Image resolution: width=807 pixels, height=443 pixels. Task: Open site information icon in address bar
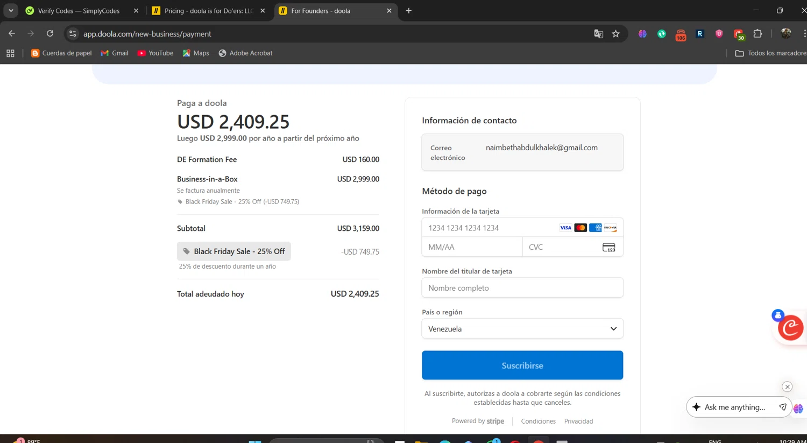click(73, 33)
